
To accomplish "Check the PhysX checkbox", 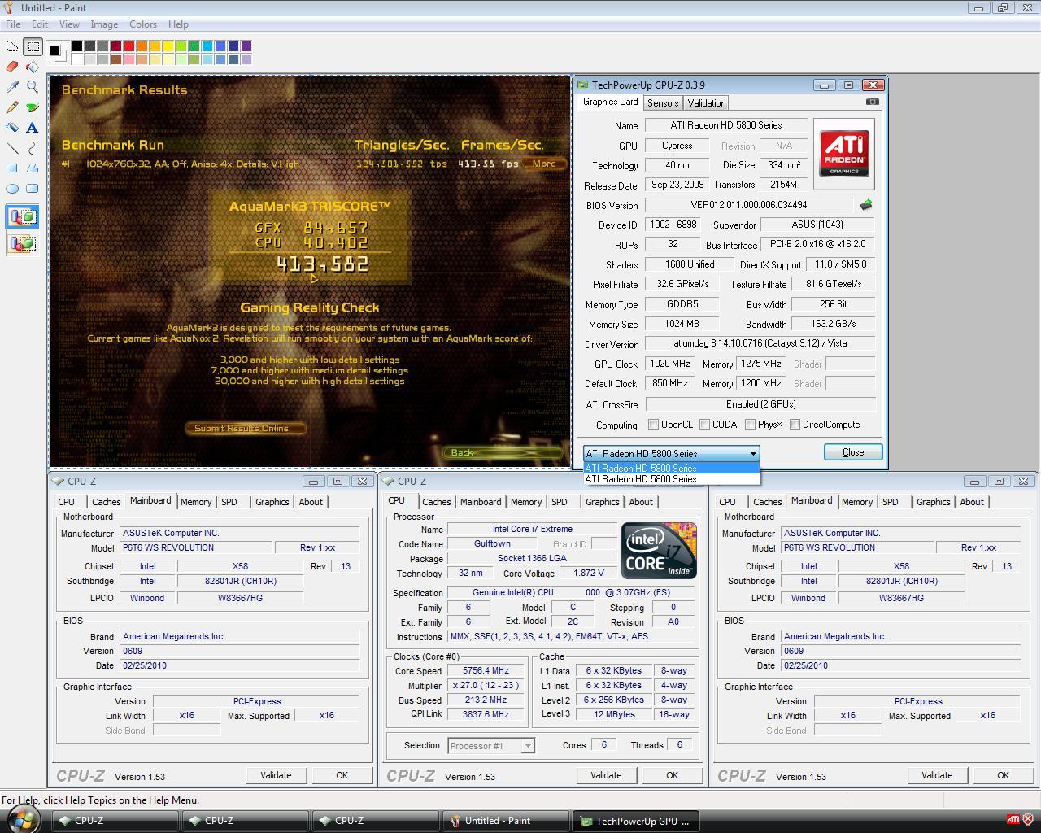I will pyautogui.click(x=750, y=425).
